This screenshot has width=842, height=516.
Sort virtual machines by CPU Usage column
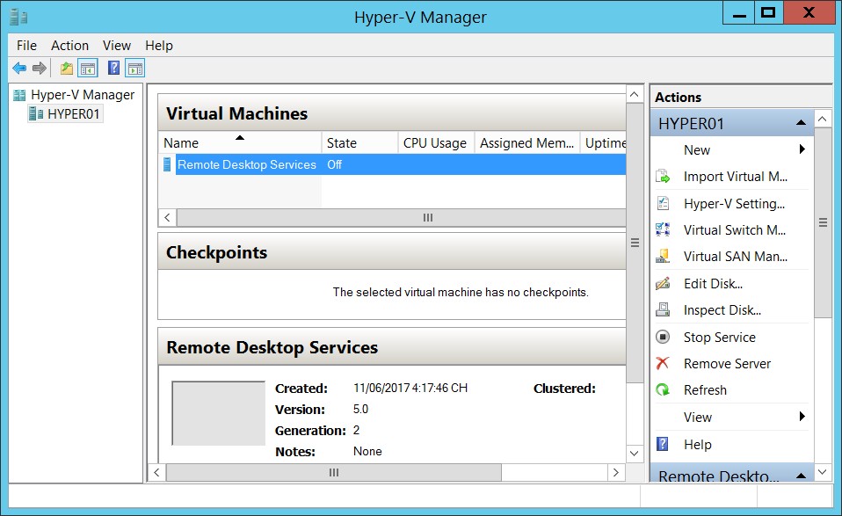[x=436, y=142]
